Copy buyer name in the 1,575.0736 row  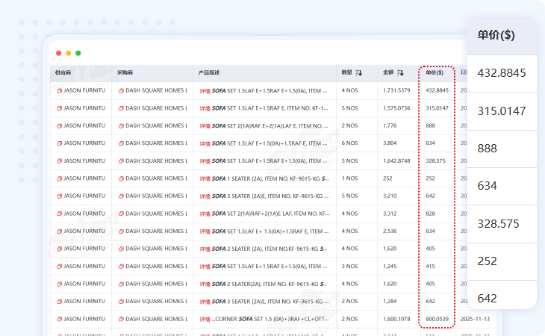[122, 108]
